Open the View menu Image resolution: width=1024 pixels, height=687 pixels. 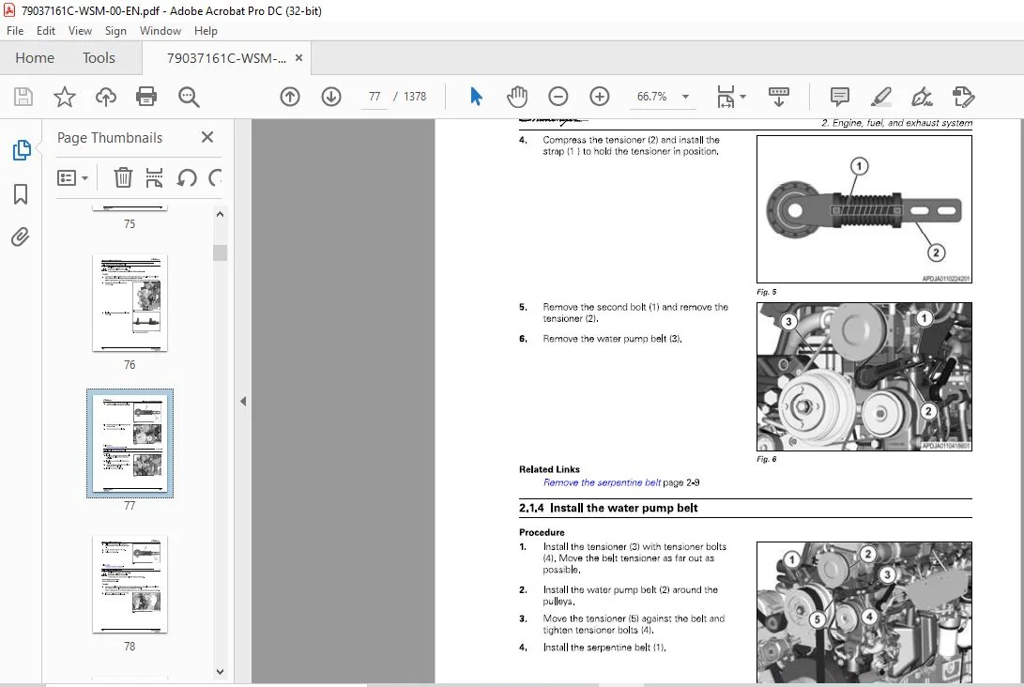80,31
